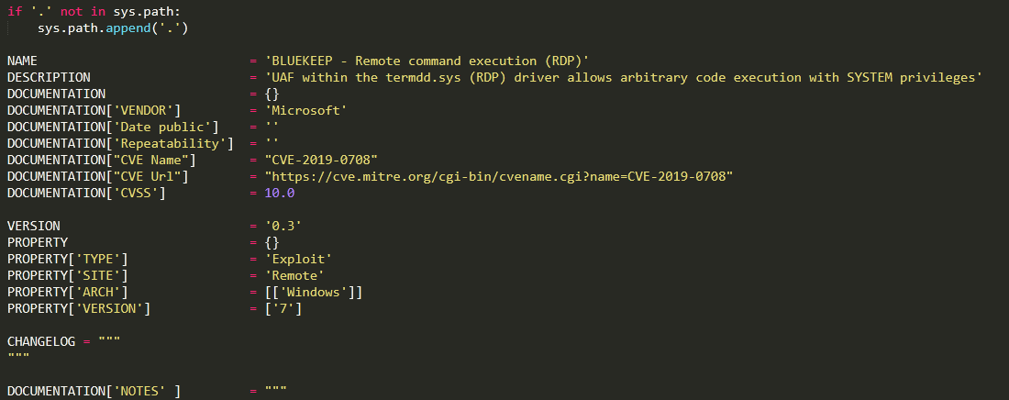This screenshot has width=1009, height=400.
Task: Click the empty braces after PROPERTY
Action: (x=272, y=243)
